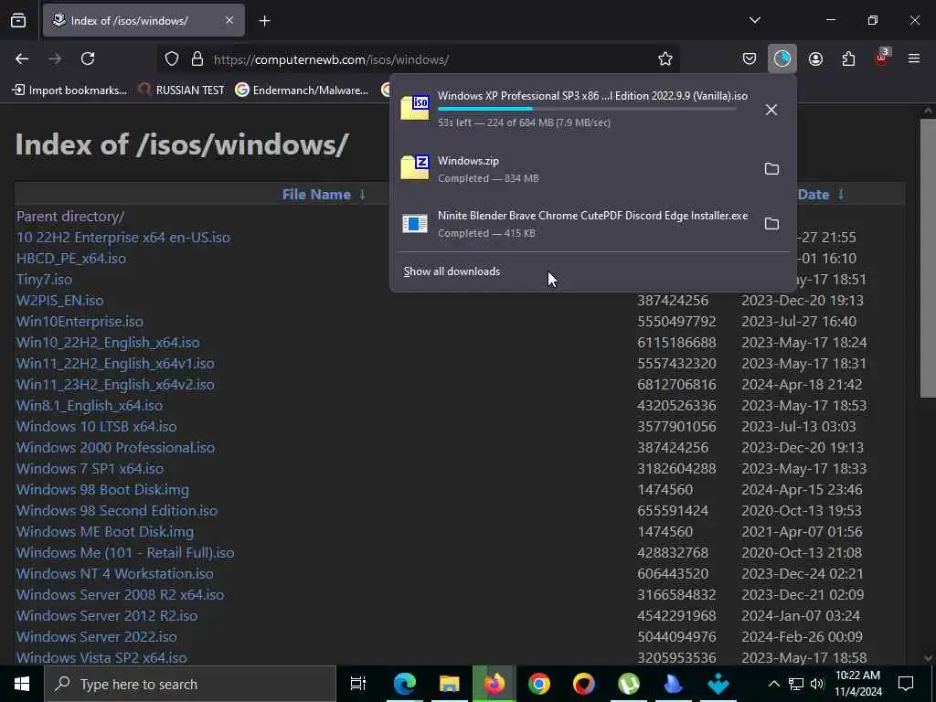This screenshot has height=702, width=936.
Task: Bookmark this page with the star
Action: coord(665,58)
